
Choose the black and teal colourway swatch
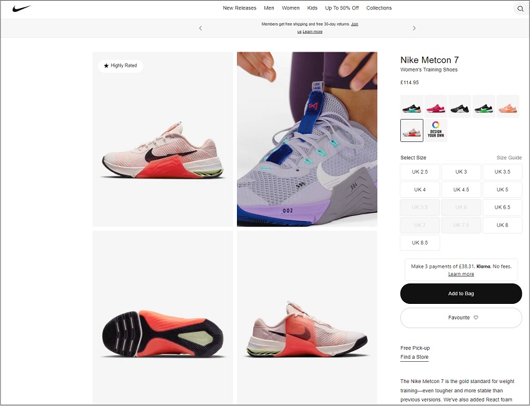coord(412,106)
